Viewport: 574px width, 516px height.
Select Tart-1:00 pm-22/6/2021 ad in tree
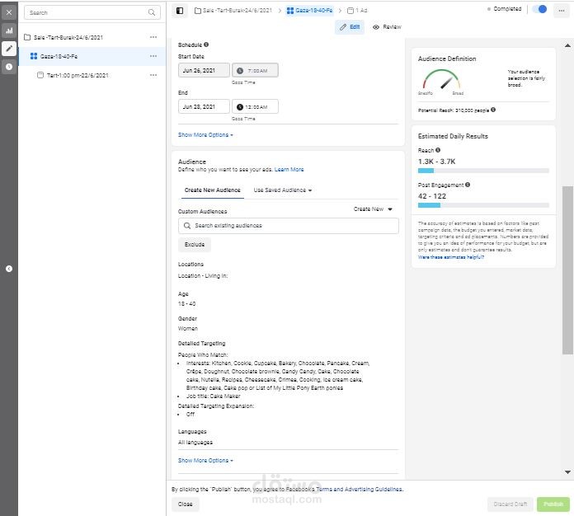(78, 75)
